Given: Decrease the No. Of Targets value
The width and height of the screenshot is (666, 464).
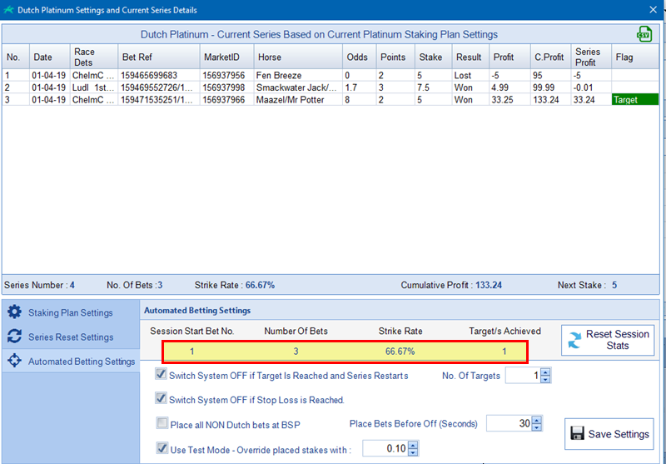Looking at the screenshot, I should pyautogui.click(x=546, y=379).
